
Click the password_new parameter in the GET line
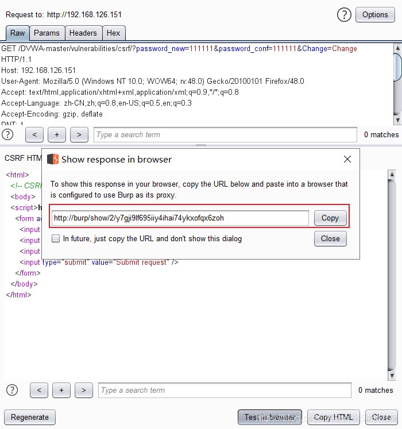tap(160, 49)
